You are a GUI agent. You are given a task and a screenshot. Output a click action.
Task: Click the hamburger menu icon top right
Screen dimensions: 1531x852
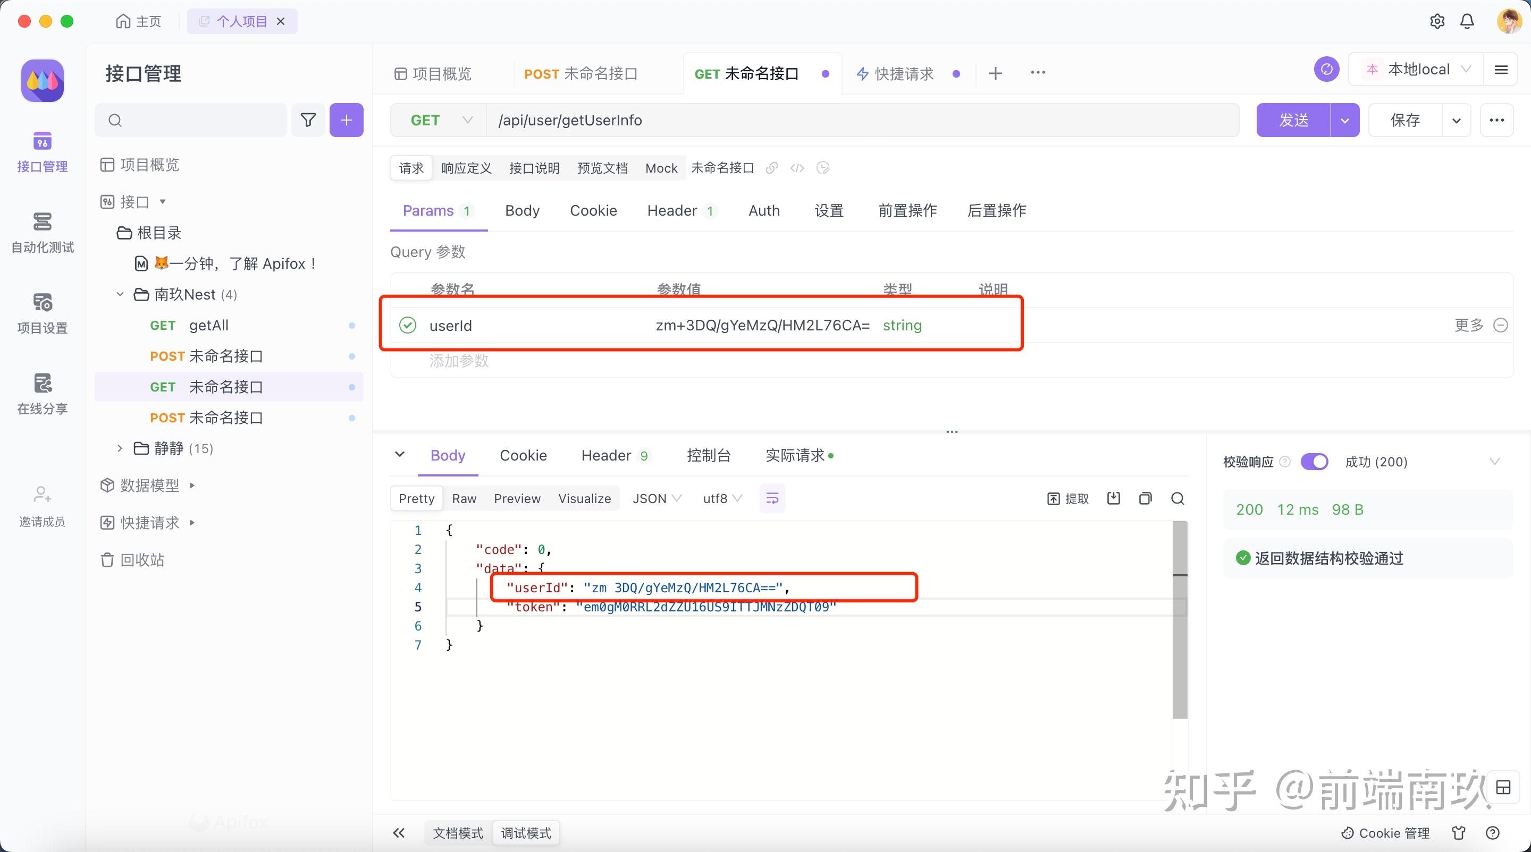point(1501,70)
